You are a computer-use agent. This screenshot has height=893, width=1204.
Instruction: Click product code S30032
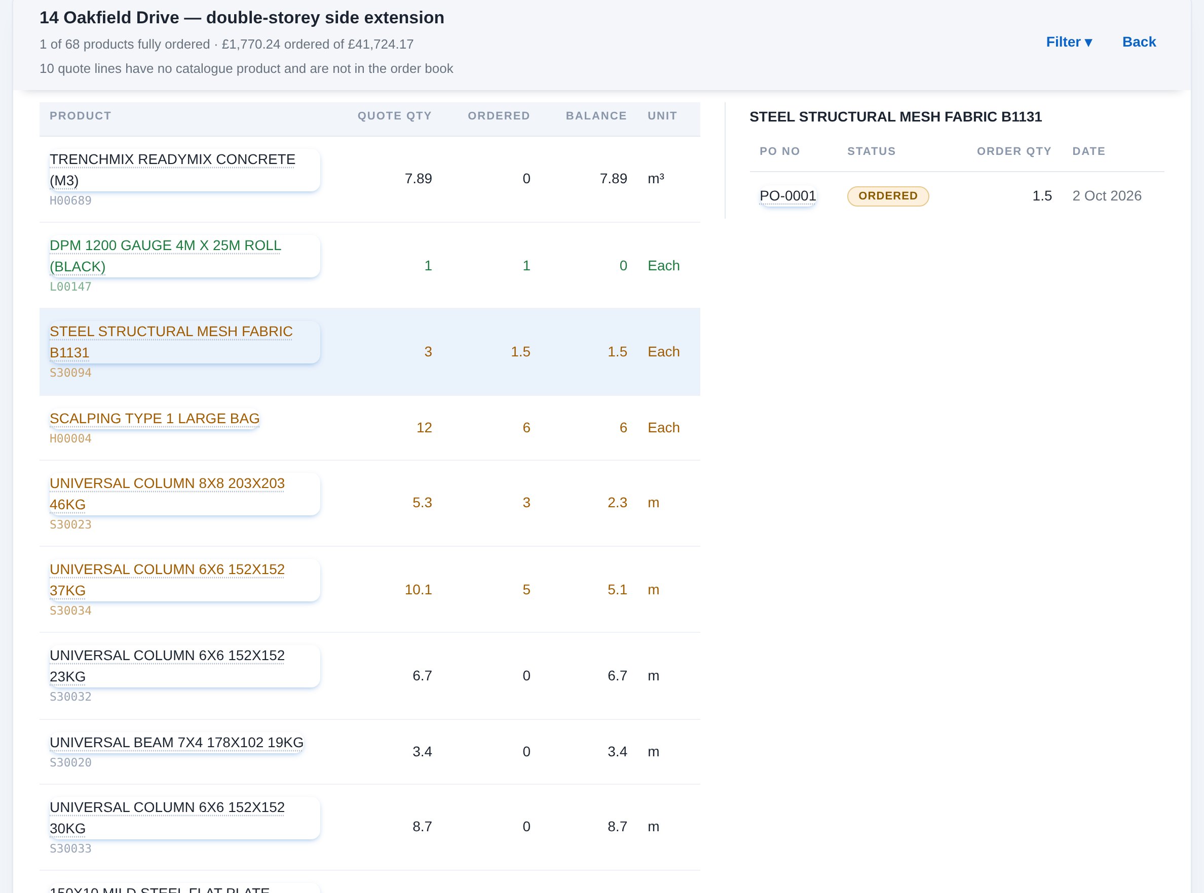pyautogui.click(x=70, y=696)
